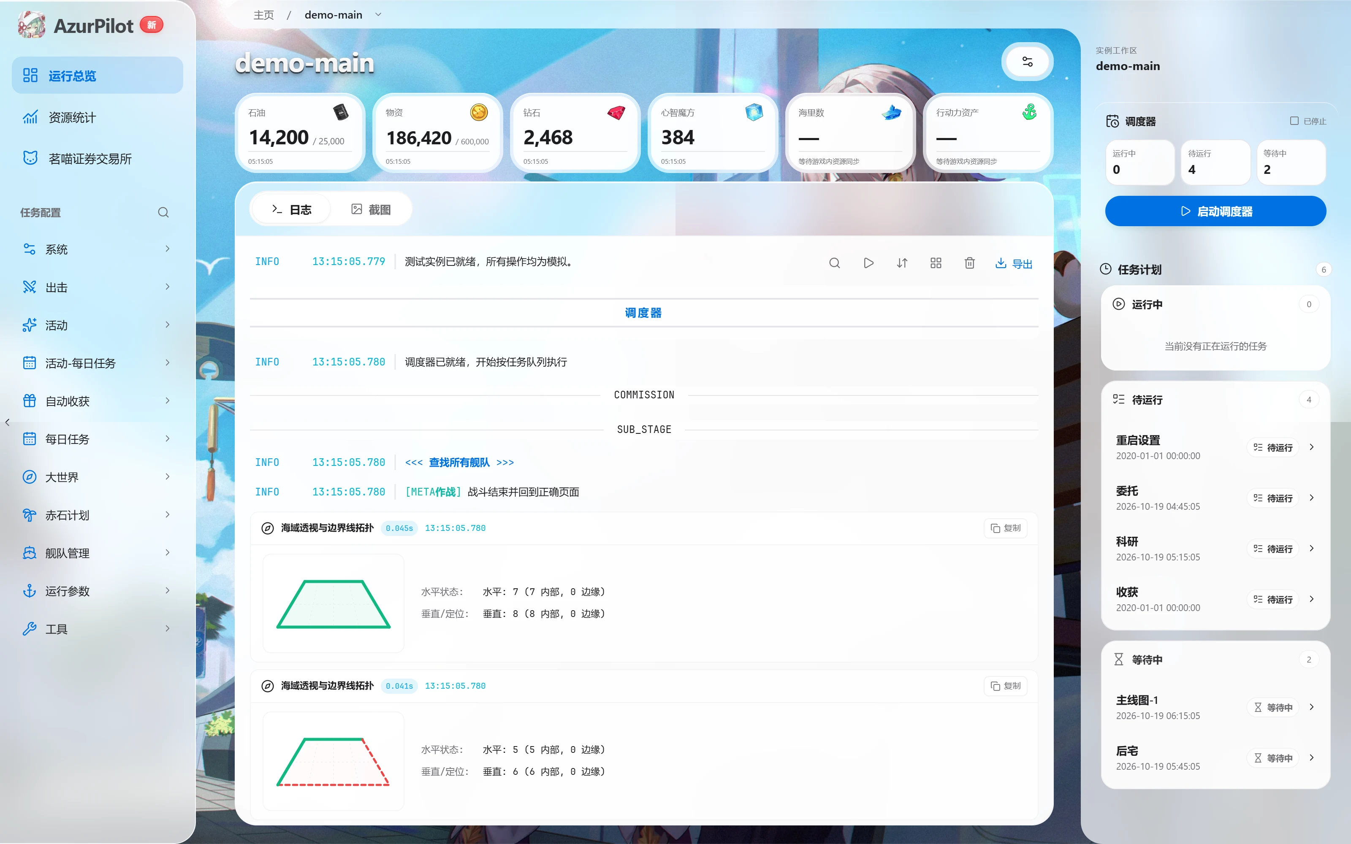The height and width of the screenshot is (844, 1351).
Task: Open the instance settings sliders icon
Action: coord(1027,62)
